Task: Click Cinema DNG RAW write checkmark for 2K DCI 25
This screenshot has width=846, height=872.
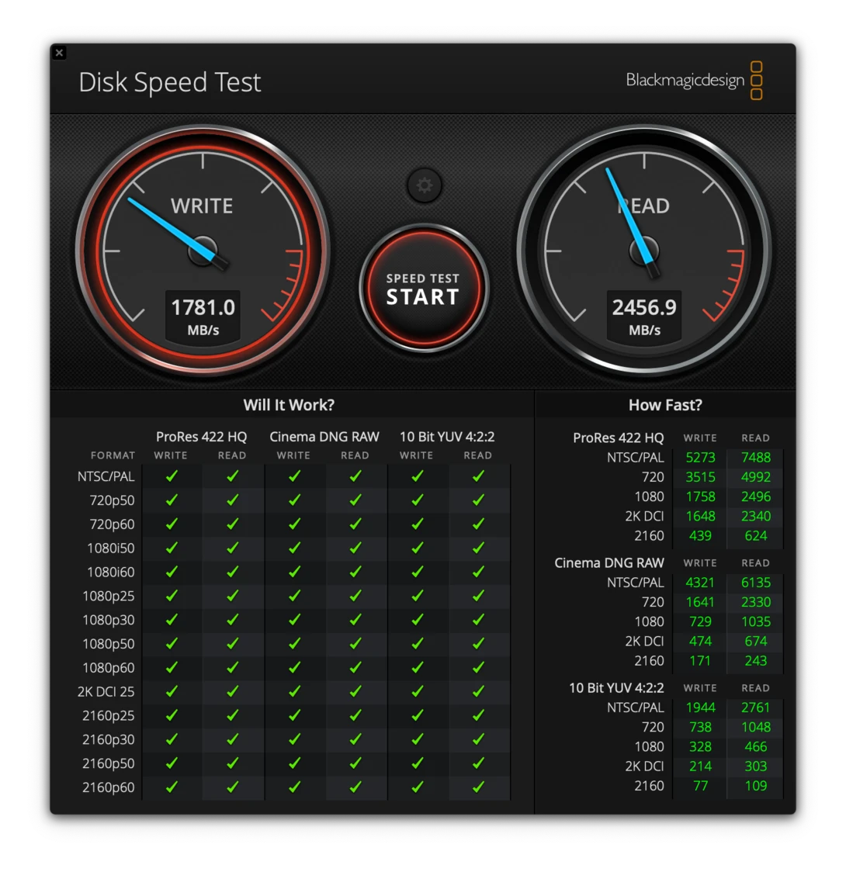Action: tap(294, 691)
